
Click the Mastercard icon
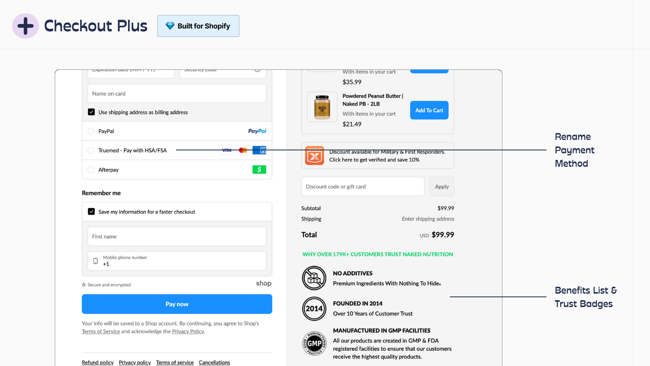tap(243, 150)
